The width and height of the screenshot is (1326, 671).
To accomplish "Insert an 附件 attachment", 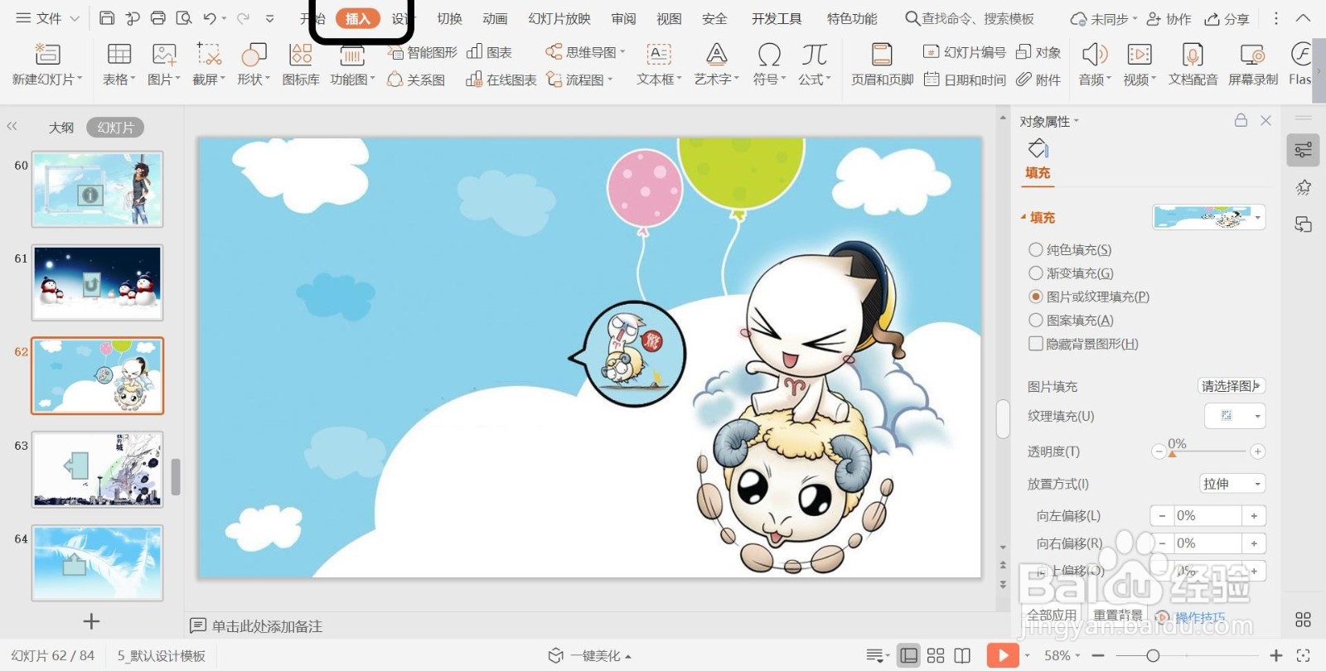I will point(1038,80).
